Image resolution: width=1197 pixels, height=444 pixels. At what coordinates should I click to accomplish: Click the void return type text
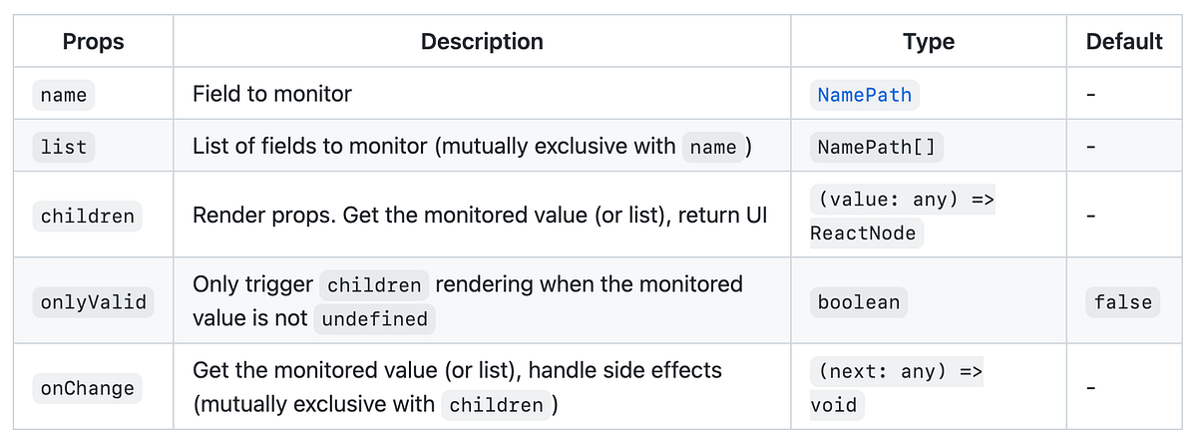point(834,405)
